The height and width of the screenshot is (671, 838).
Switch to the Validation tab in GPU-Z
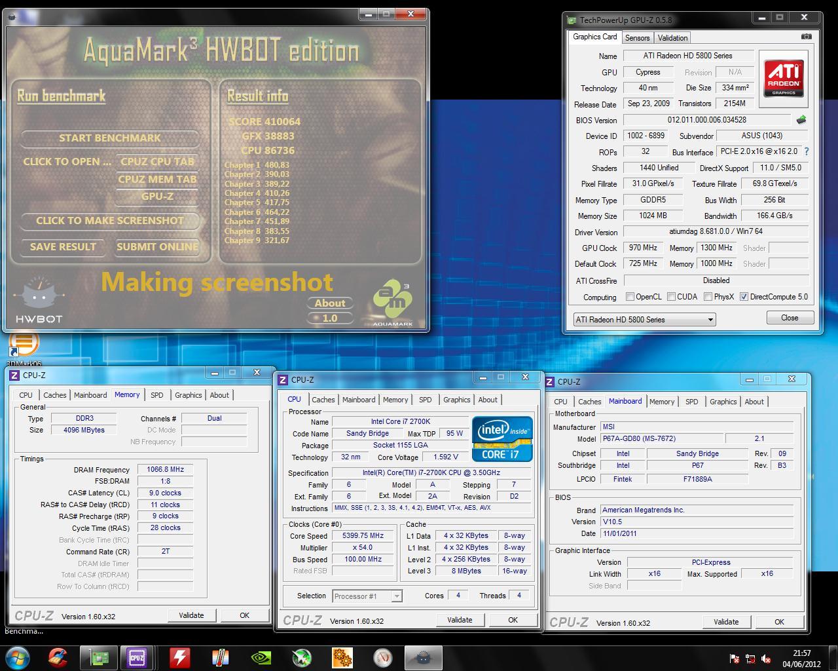(x=672, y=38)
